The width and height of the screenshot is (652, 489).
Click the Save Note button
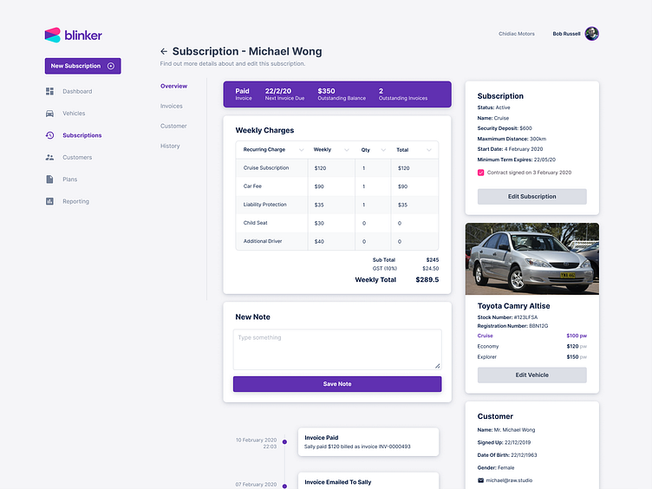point(337,384)
